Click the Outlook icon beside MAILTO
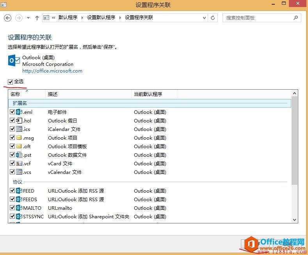 pyautogui.click(x=19, y=208)
